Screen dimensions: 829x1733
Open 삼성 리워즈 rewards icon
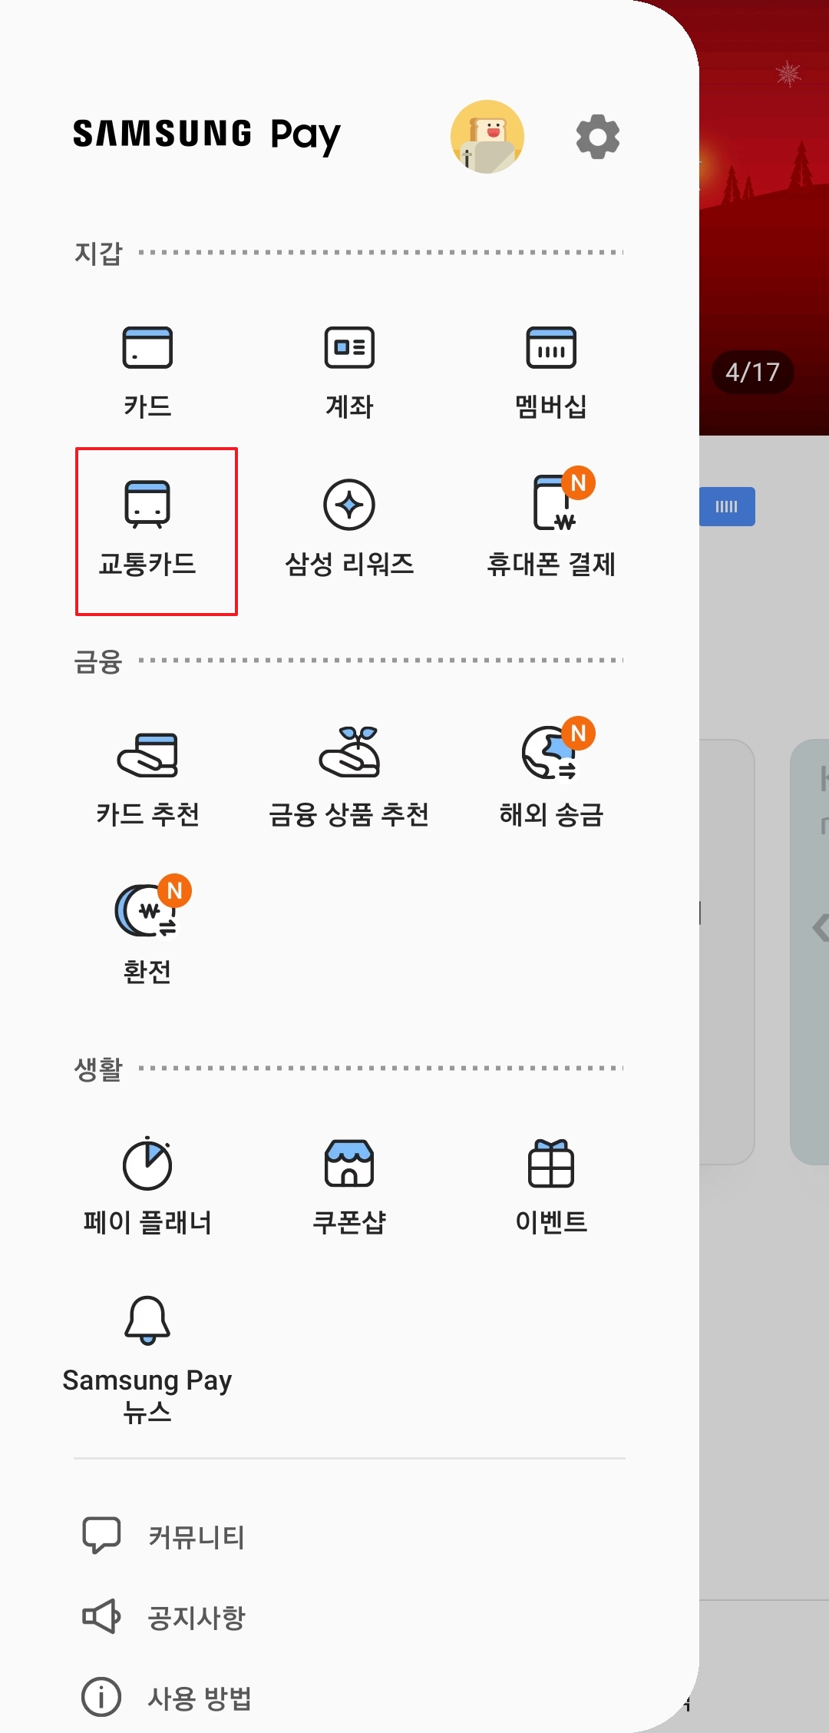tap(349, 505)
